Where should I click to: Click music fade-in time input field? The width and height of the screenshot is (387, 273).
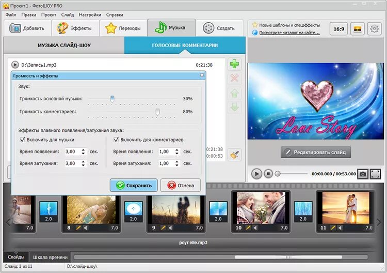tap(73, 151)
